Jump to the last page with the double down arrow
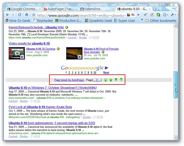The width and height of the screenshot is (184, 146). (x=121, y=80)
